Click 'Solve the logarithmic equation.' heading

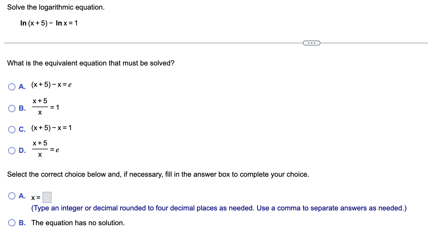(x=56, y=7)
